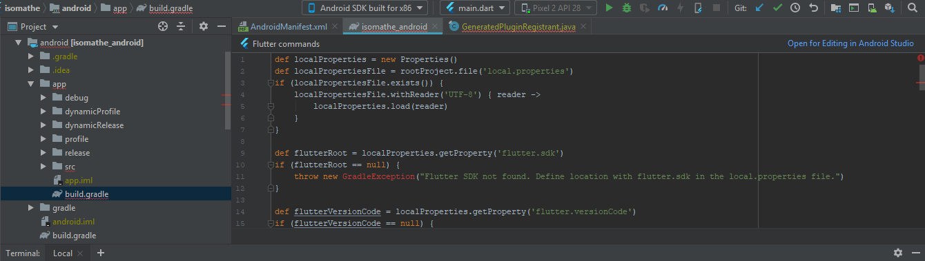Collapse the android [isomathe_android] root node
This screenshot has height=261, width=925.
point(19,43)
